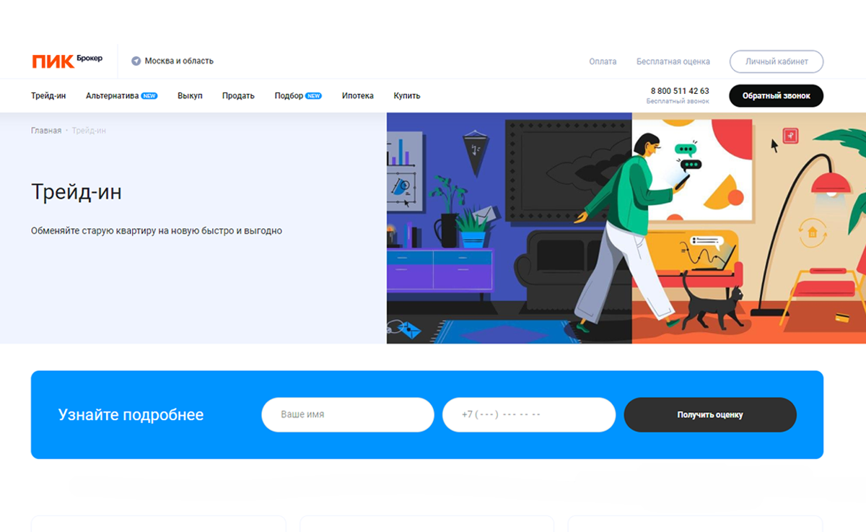Select the Купить menu item
This screenshot has width=866, height=532.
[407, 96]
